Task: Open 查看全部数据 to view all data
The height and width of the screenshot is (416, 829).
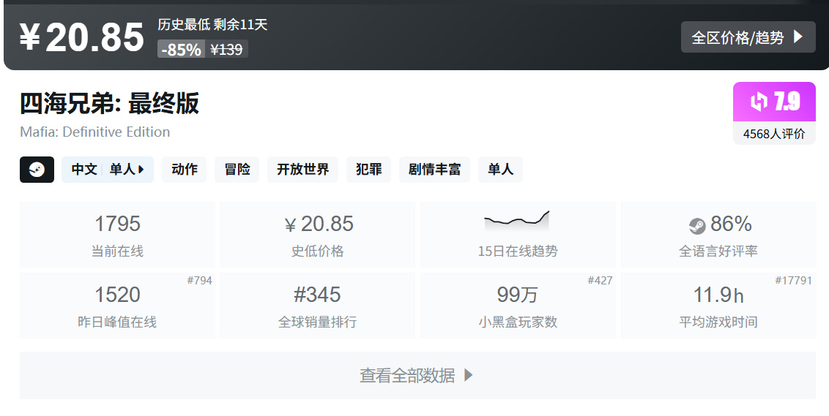Action: [417, 375]
